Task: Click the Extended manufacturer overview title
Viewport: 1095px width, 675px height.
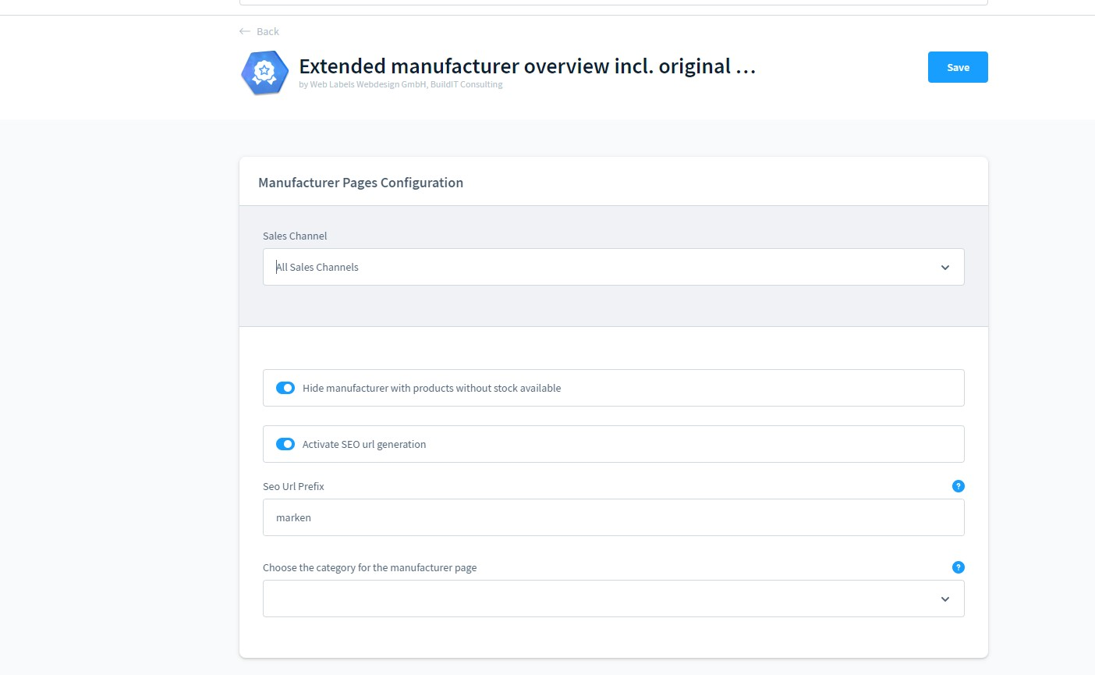Action: point(526,66)
